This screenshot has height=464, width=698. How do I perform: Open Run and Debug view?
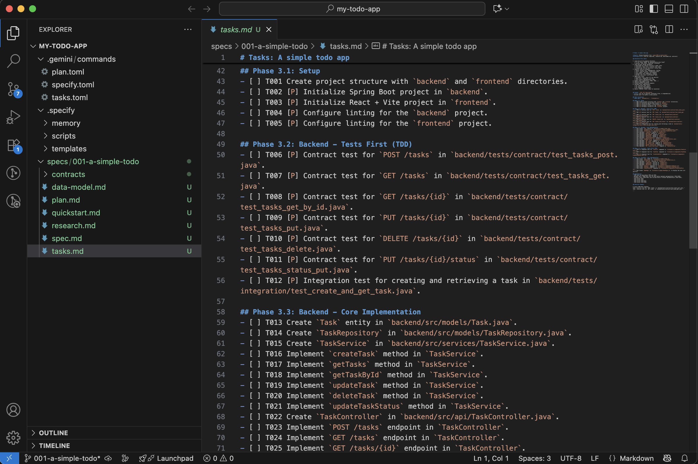[13, 117]
